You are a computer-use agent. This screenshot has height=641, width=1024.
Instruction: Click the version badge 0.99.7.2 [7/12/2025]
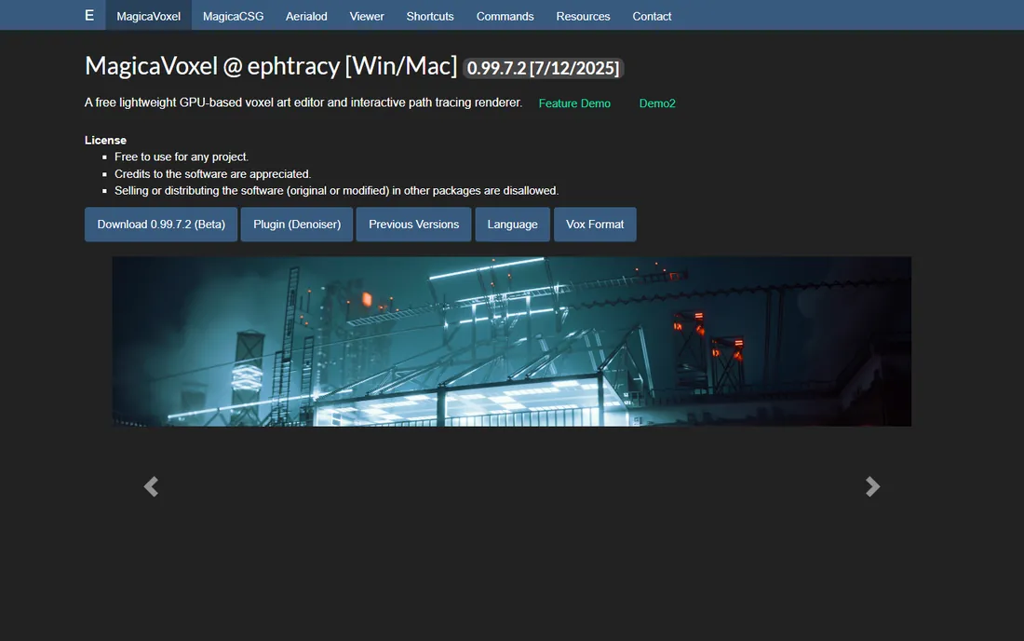click(x=543, y=68)
